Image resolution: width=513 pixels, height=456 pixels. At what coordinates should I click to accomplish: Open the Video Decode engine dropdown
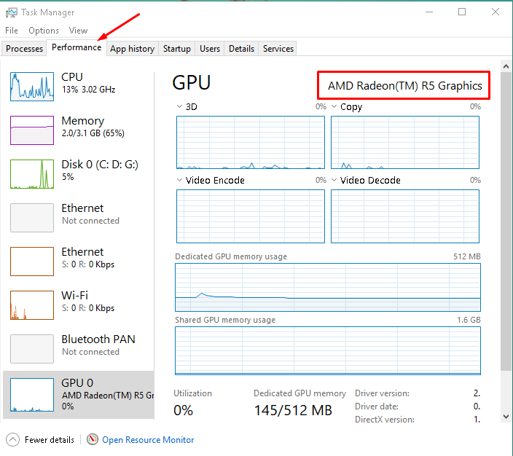334,180
